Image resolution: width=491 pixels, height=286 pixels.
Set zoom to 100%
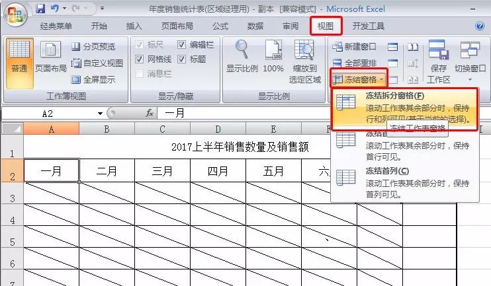(x=273, y=56)
